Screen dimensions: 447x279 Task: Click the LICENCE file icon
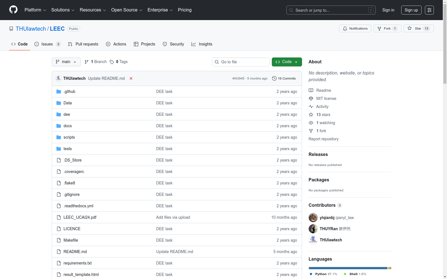(59, 229)
